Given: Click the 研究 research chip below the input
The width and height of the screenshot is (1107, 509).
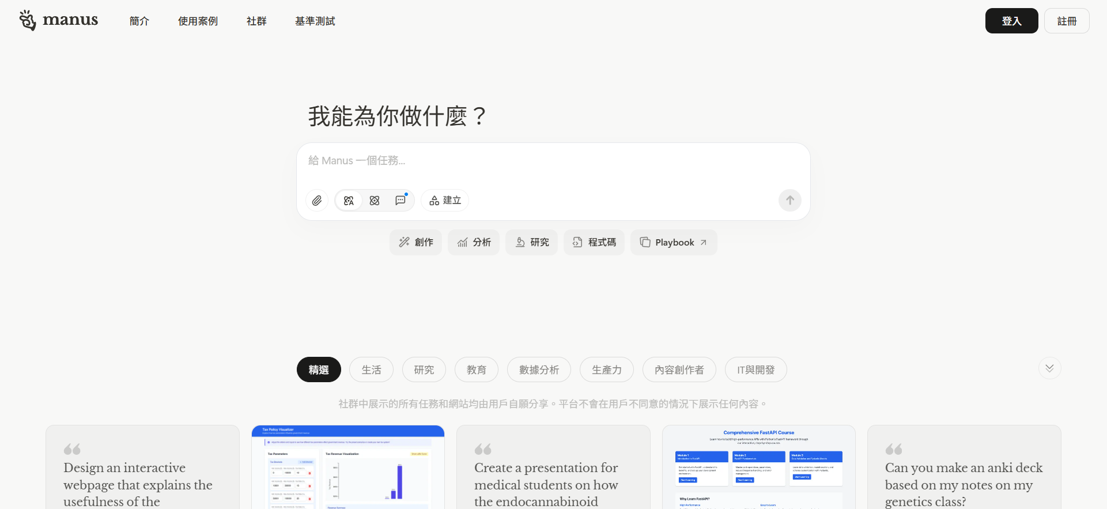Looking at the screenshot, I should (x=532, y=243).
